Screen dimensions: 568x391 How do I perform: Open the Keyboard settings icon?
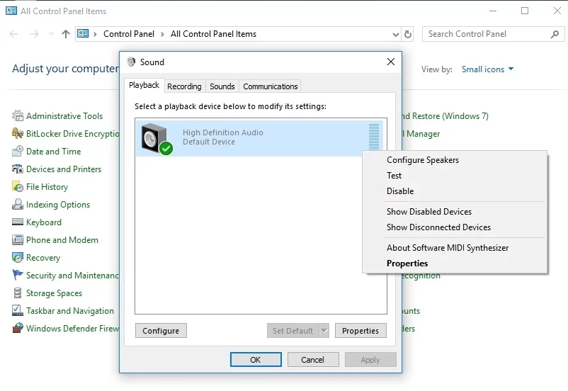pos(18,222)
